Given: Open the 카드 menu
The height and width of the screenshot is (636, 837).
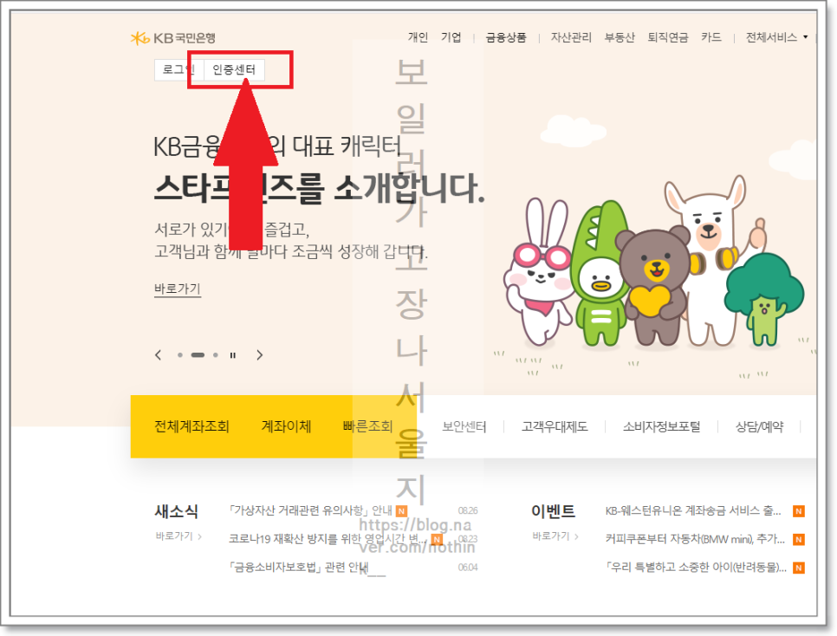Looking at the screenshot, I should tap(711, 37).
